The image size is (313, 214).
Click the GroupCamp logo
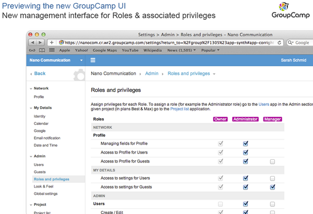point(291,10)
